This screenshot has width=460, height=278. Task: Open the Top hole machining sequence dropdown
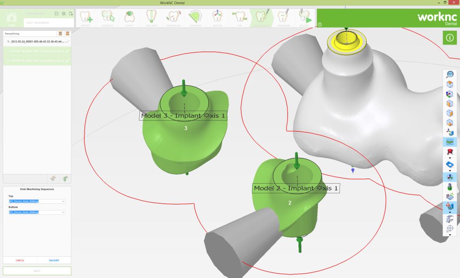[x=37, y=202]
